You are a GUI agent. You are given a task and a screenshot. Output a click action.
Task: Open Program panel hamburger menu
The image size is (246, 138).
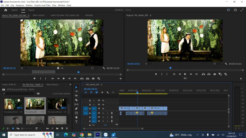[150, 15]
